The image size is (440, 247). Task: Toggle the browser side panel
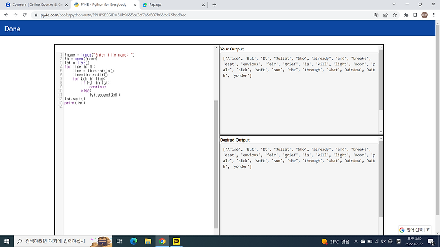(x=415, y=15)
